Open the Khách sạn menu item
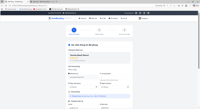Image resolution: width=200 pixels, height=109 pixels. (x=93, y=18)
